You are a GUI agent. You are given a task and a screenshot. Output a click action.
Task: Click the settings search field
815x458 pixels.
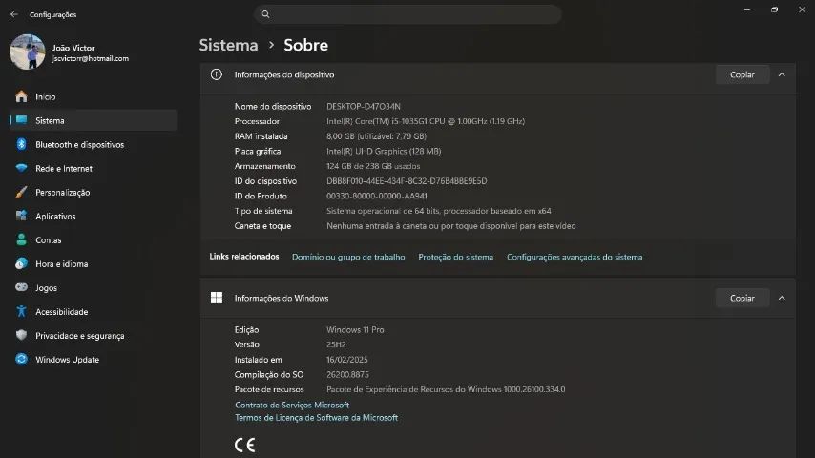[x=407, y=14]
